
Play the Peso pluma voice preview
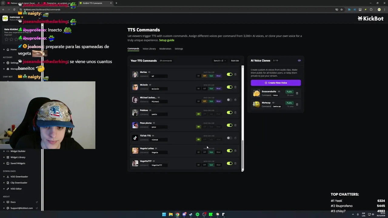pyautogui.click(x=154, y=123)
